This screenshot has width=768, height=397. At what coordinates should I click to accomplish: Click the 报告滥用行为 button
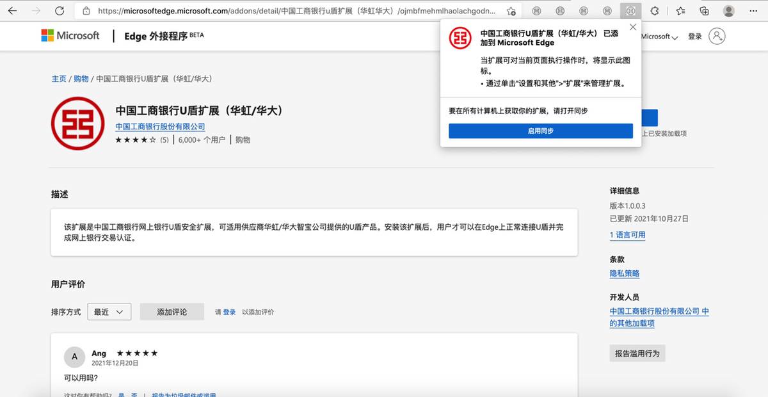click(637, 353)
